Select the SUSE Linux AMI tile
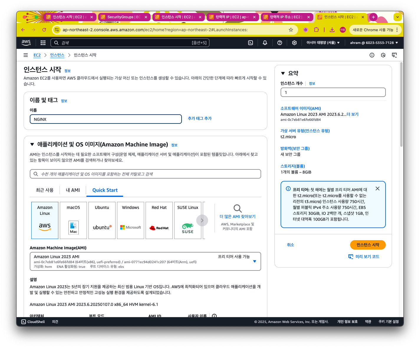This screenshot has width=420, height=348. click(x=188, y=220)
